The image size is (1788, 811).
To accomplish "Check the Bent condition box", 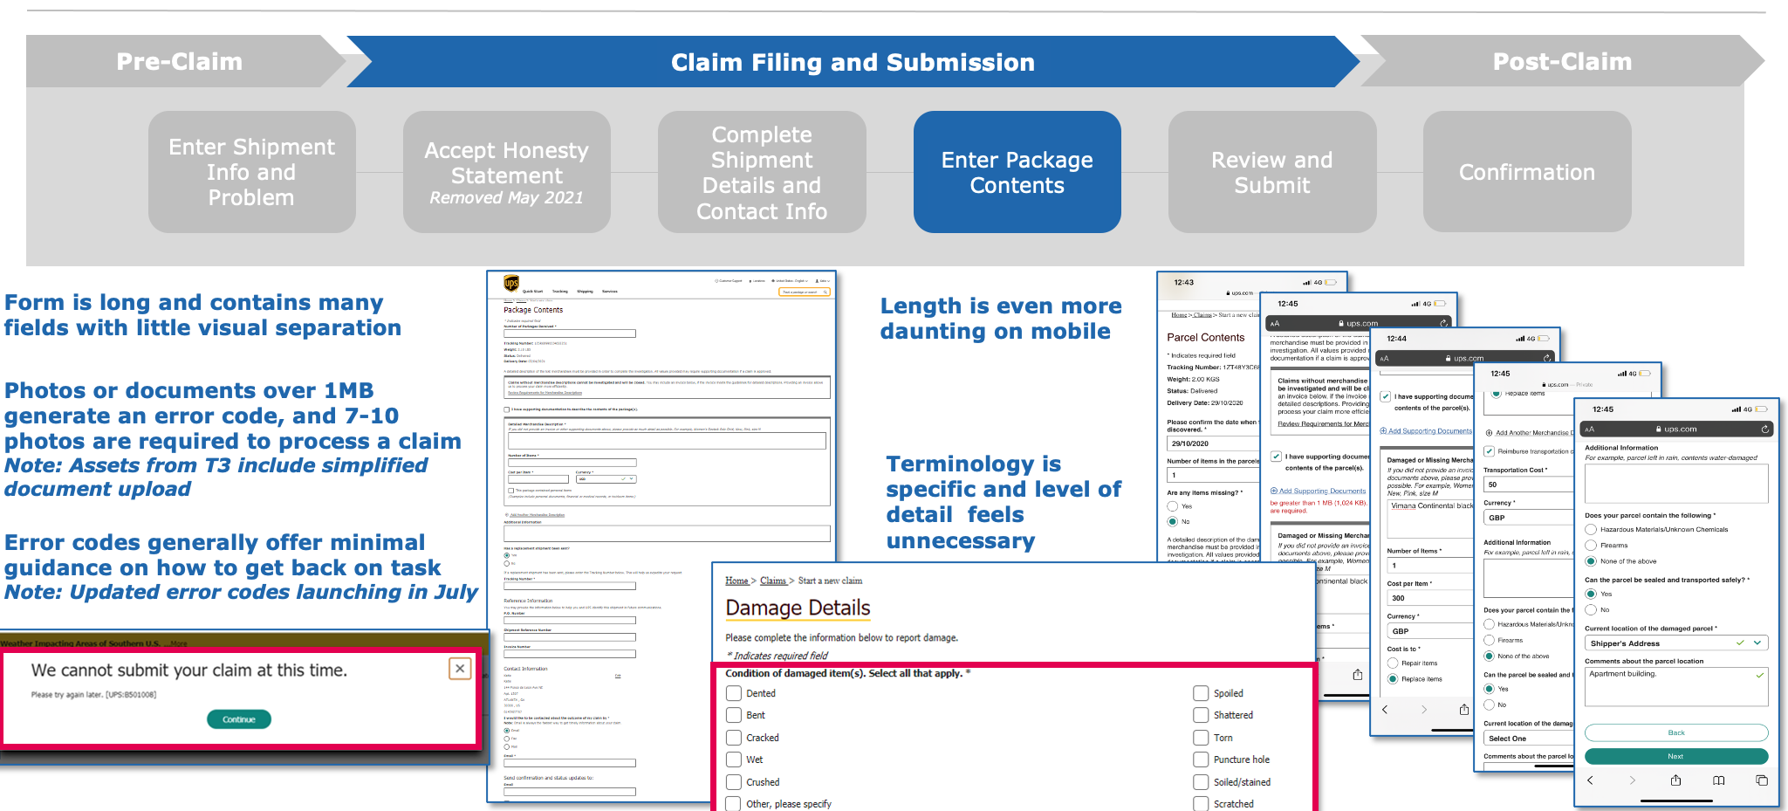I will coord(734,715).
